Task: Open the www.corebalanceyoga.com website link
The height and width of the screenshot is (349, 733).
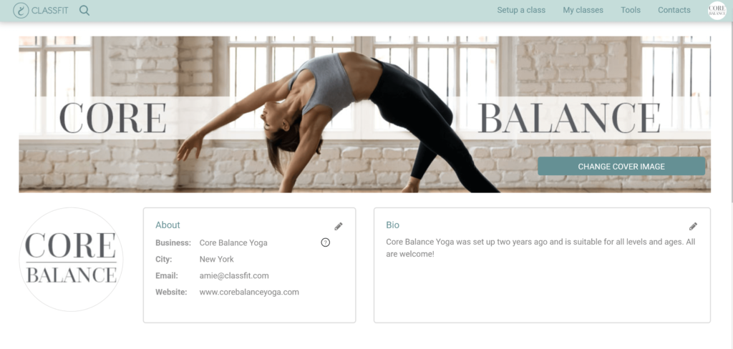Action: pyautogui.click(x=249, y=292)
